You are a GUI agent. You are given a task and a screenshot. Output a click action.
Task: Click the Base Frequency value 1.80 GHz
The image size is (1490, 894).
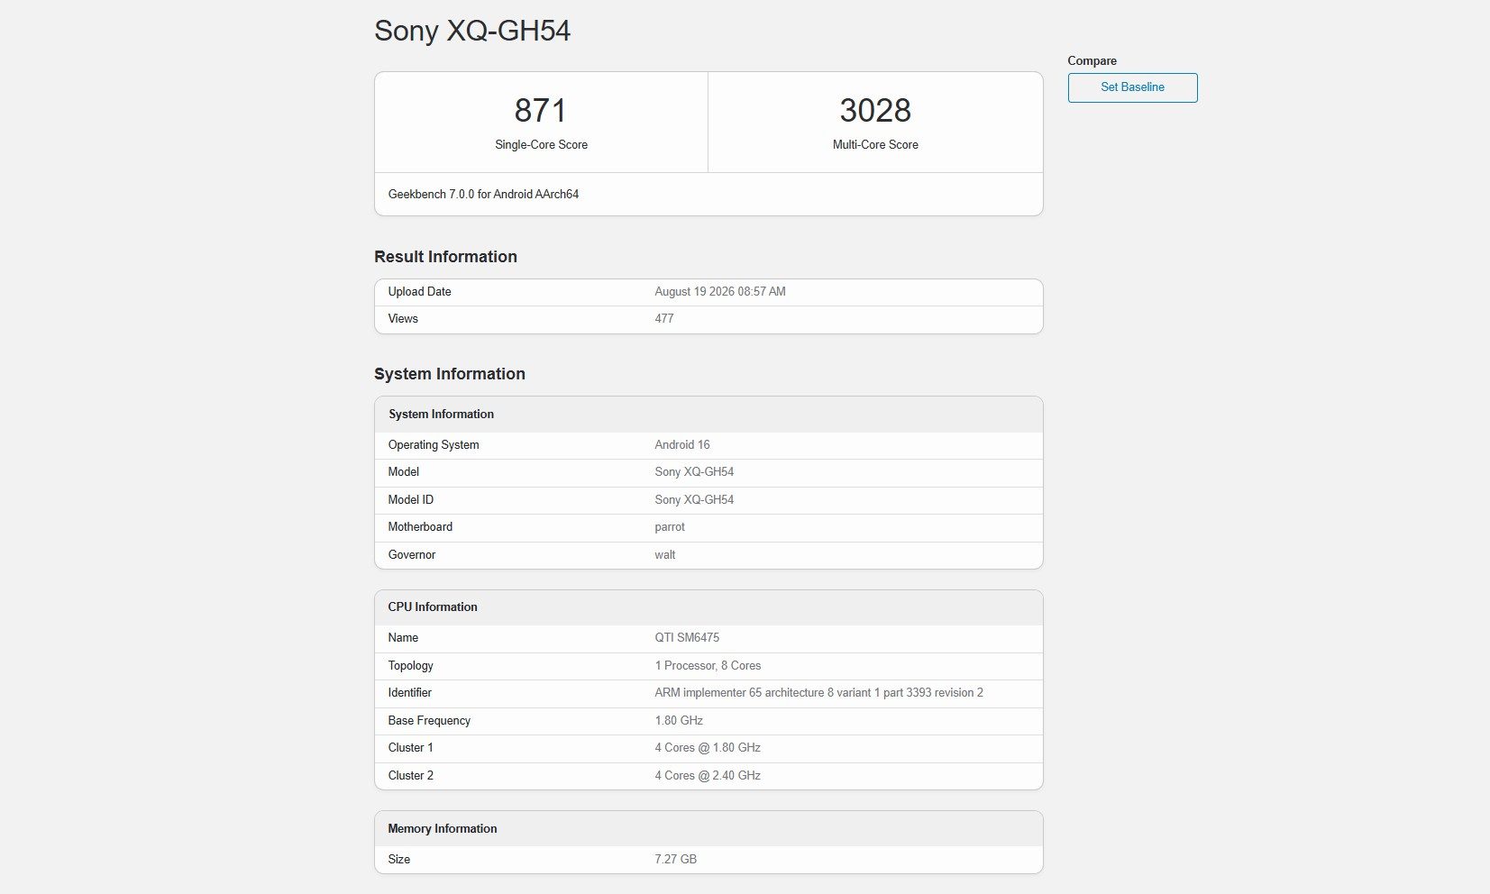point(679,721)
